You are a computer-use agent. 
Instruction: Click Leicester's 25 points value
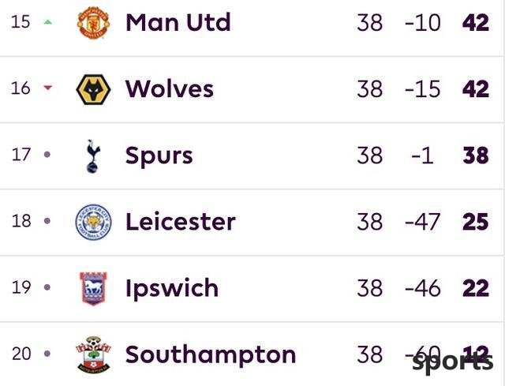[476, 222]
